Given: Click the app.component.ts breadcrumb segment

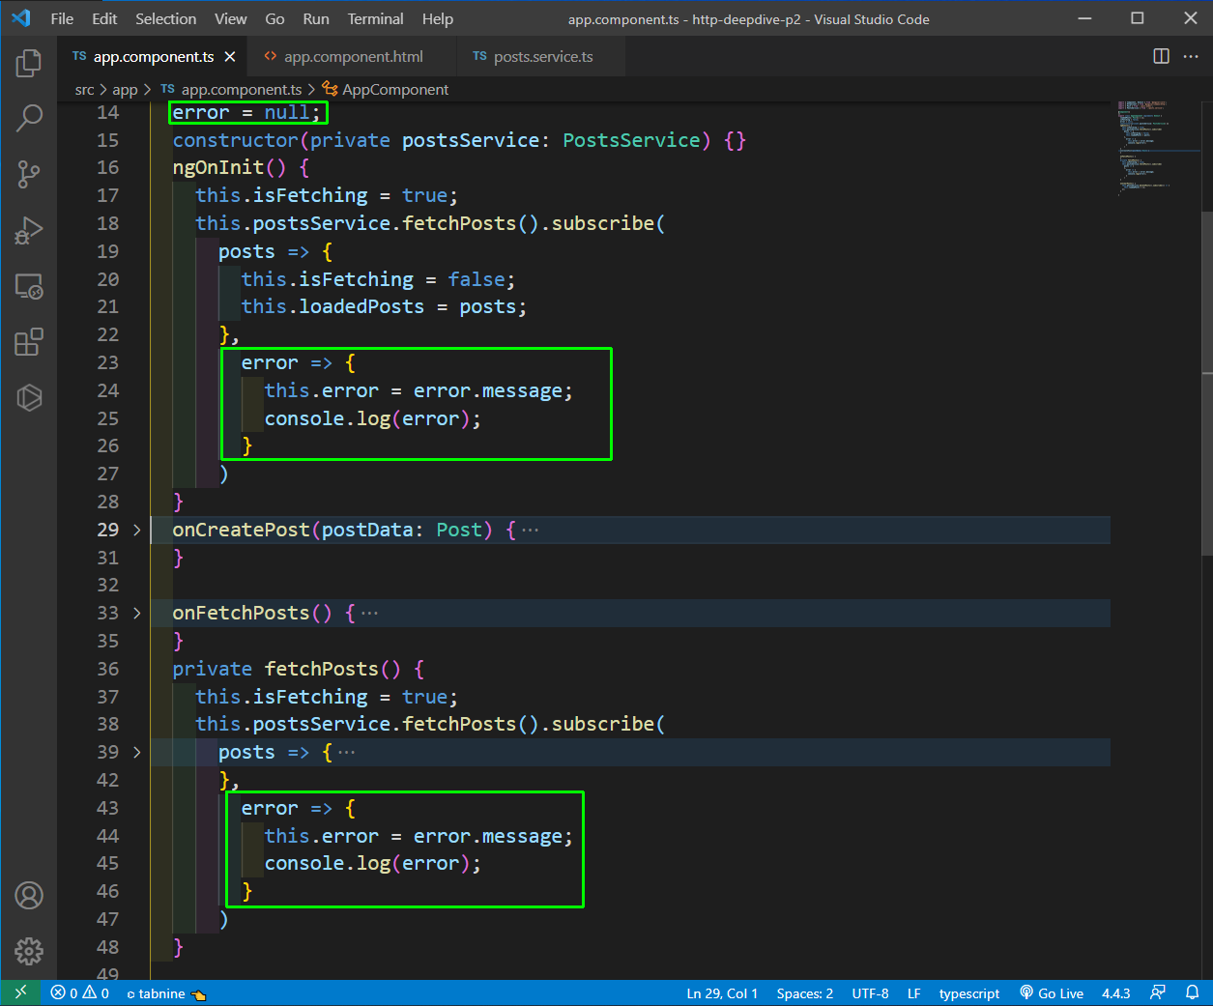Looking at the screenshot, I should pyautogui.click(x=232, y=90).
